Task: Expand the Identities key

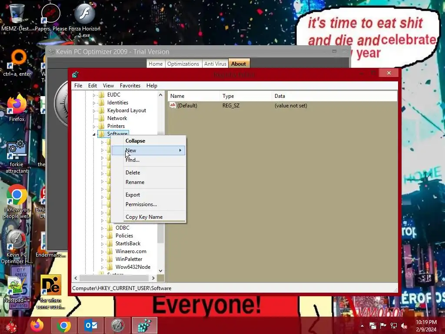Action: click(94, 103)
